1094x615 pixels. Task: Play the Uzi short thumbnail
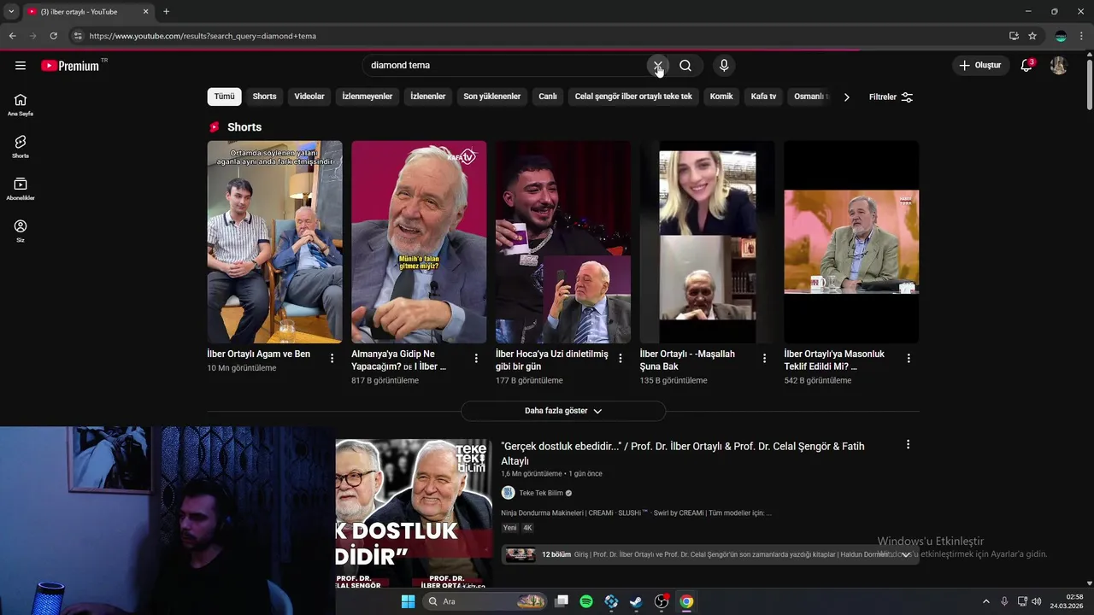pyautogui.click(x=563, y=242)
